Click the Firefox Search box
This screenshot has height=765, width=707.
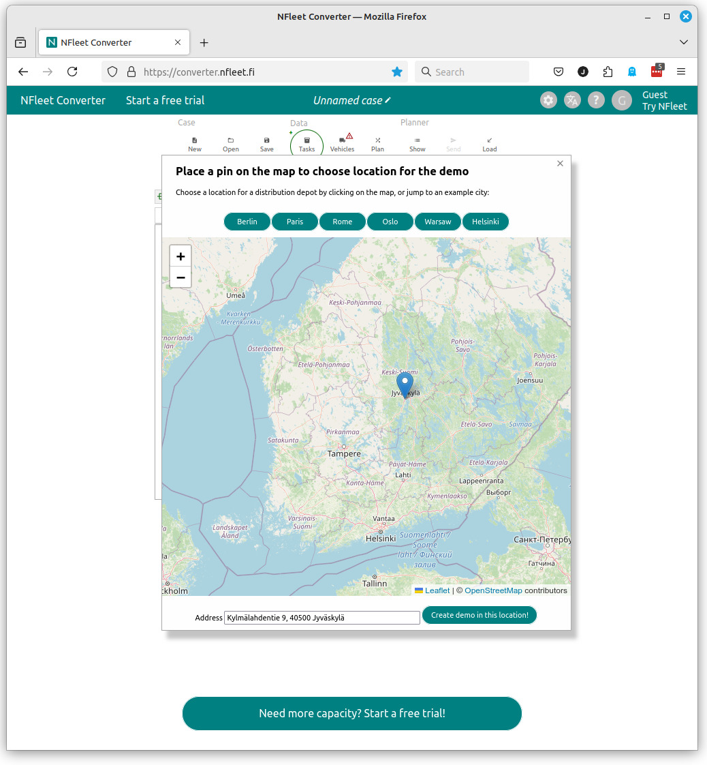(x=471, y=72)
